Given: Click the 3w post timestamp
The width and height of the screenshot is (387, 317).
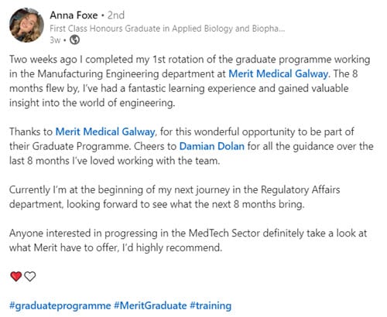Looking at the screenshot, I should [x=55, y=40].
